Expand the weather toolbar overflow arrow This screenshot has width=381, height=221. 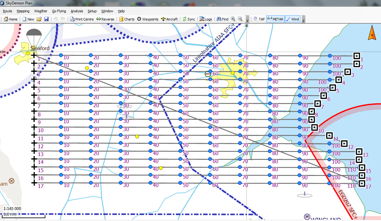(303, 20)
